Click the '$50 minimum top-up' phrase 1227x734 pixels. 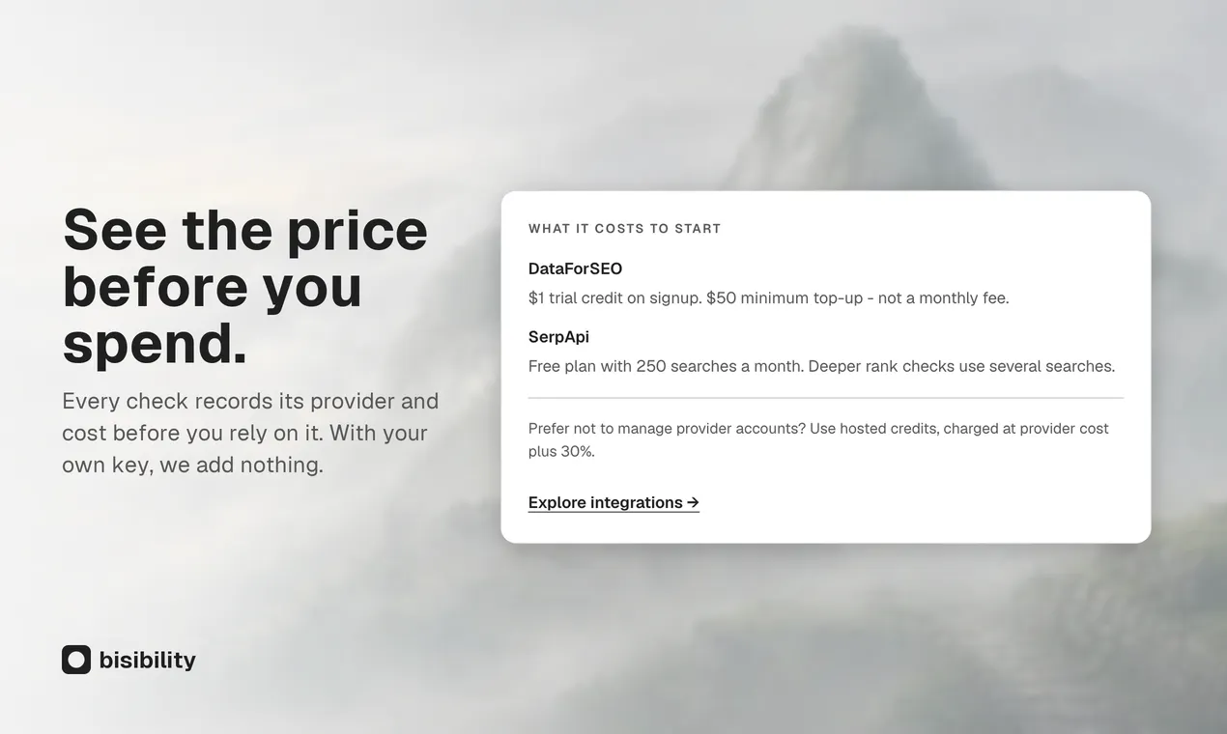[x=784, y=297]
